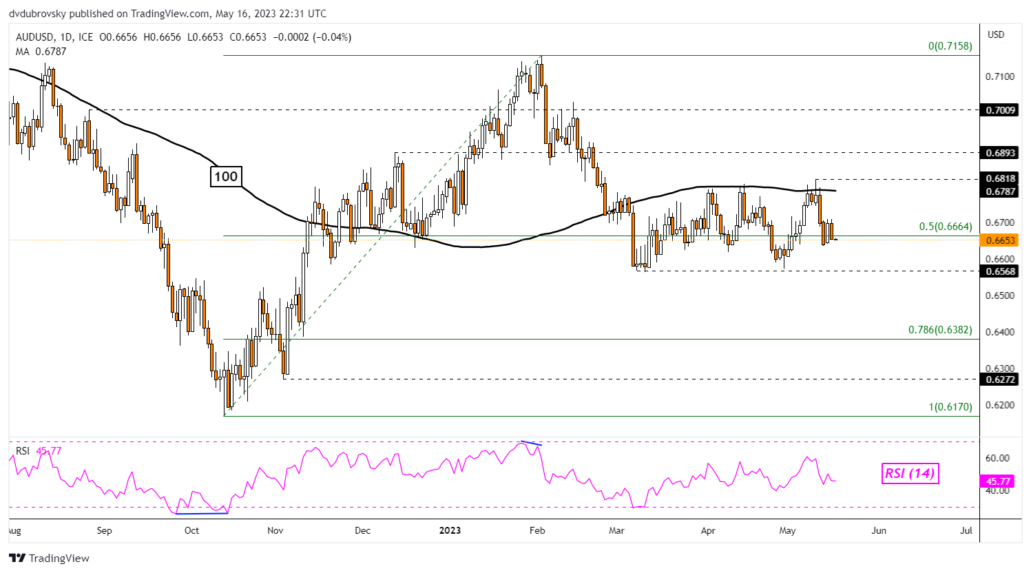1031x573 pixels.
Task: Select the 0(0.7158) Fibonacci level label
Action: point(950,46)
